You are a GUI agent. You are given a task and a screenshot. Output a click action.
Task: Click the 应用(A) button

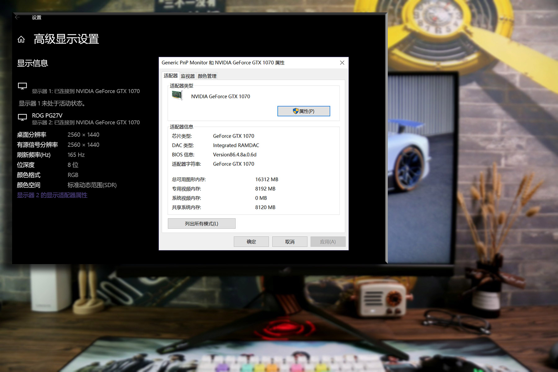pos(328,241)
